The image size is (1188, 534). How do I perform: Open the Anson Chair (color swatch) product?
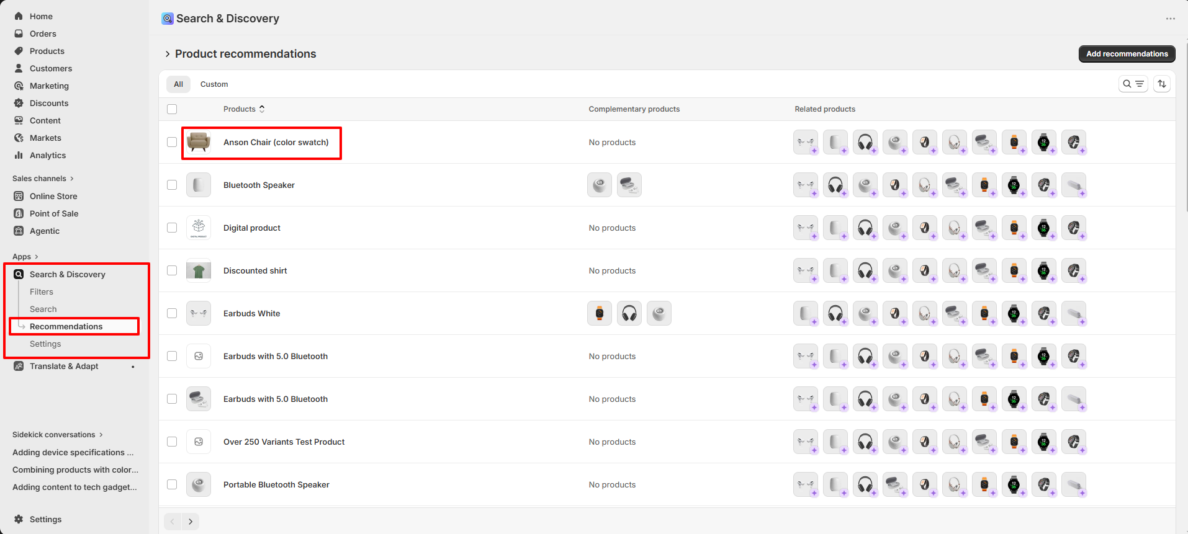(x=276, y=142)
